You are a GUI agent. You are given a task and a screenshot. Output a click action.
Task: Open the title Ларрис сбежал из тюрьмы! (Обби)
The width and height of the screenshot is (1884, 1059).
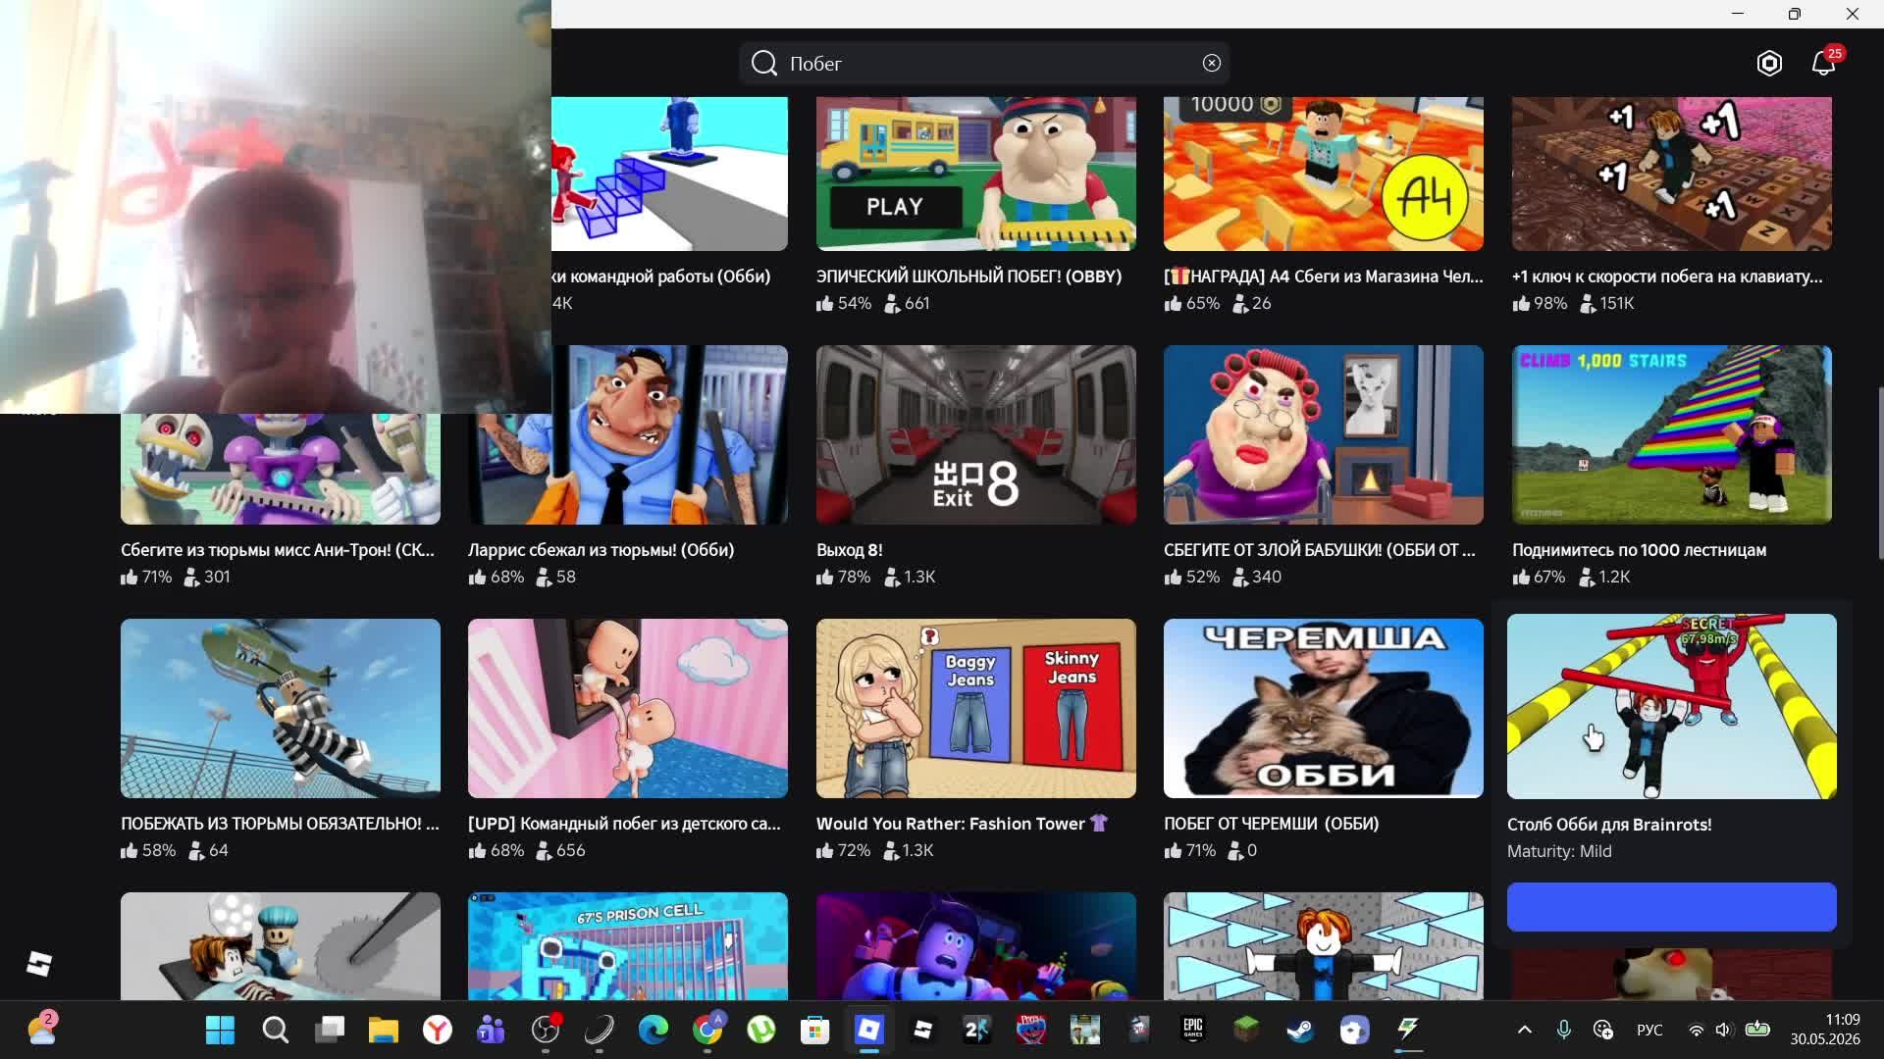coord(601,550)
